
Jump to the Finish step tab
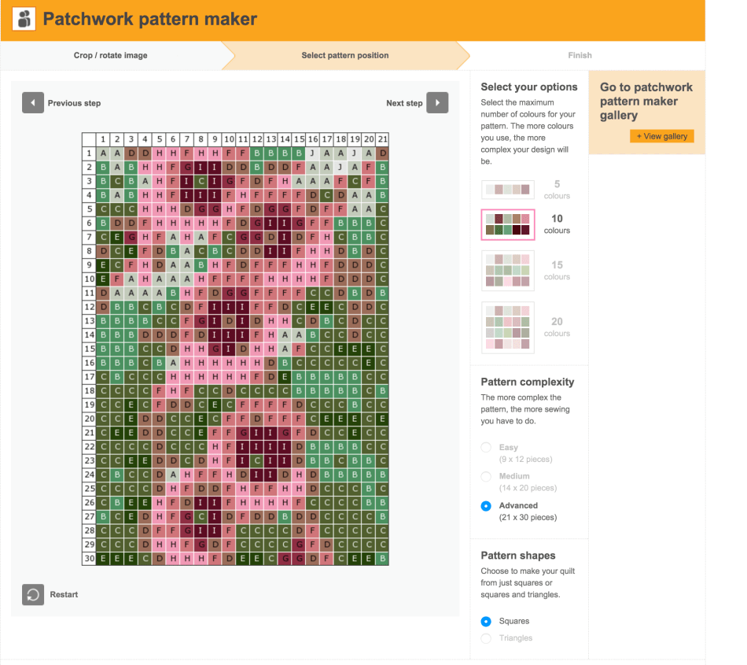tap(580, 56)
